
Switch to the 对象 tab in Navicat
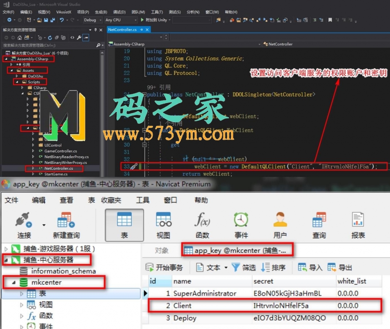(x=161, y=250)
